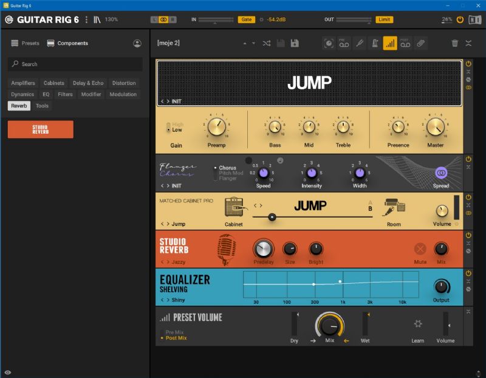This screenshot has height=378, width=486.
Task: Open Studio Reverb side options icon
Action: [468, 251]
